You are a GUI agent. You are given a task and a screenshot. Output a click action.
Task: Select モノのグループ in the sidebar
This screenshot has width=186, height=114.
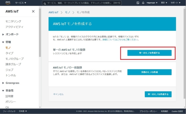[15, 59]
